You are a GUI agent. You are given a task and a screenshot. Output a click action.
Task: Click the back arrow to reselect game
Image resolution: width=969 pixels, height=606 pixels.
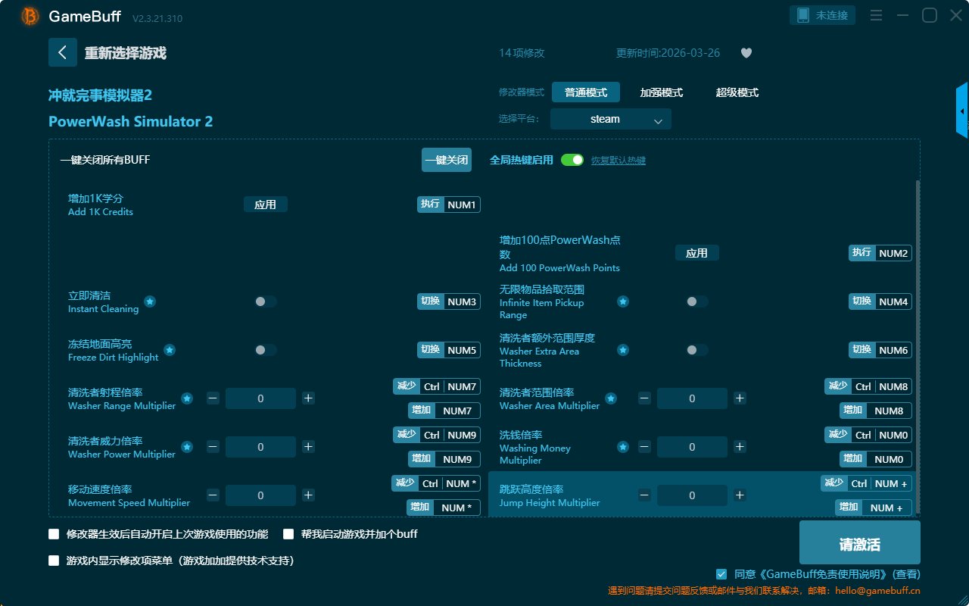tap(63, 52)
